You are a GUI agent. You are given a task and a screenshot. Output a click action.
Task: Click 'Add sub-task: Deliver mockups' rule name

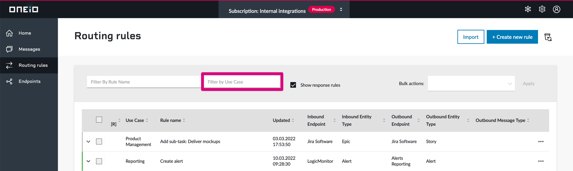190,142
